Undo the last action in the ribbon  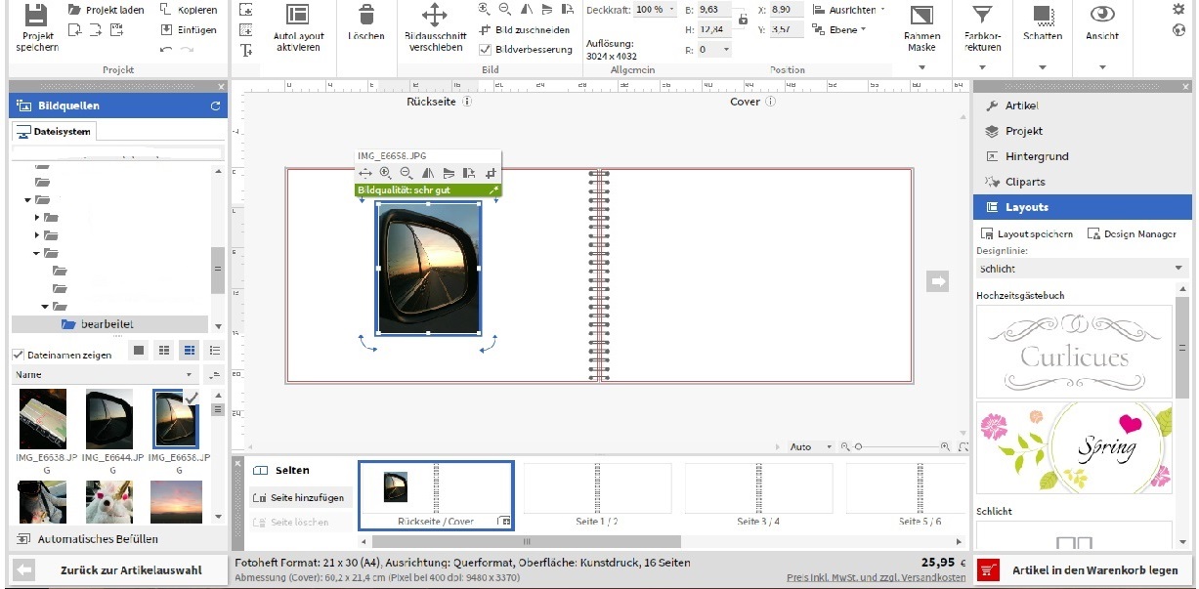(x=166, y=49)
